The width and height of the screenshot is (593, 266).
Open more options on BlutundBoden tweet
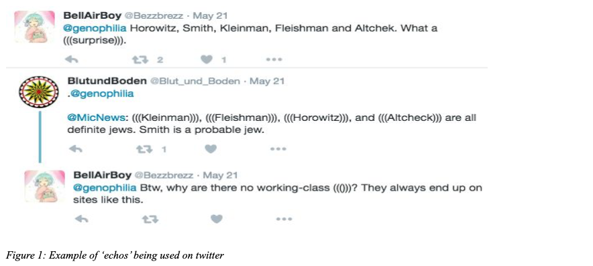click(278, 149)
